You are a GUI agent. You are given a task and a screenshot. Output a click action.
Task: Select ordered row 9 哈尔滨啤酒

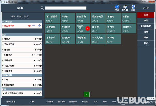pyautogui.click(x=22, y=85)
